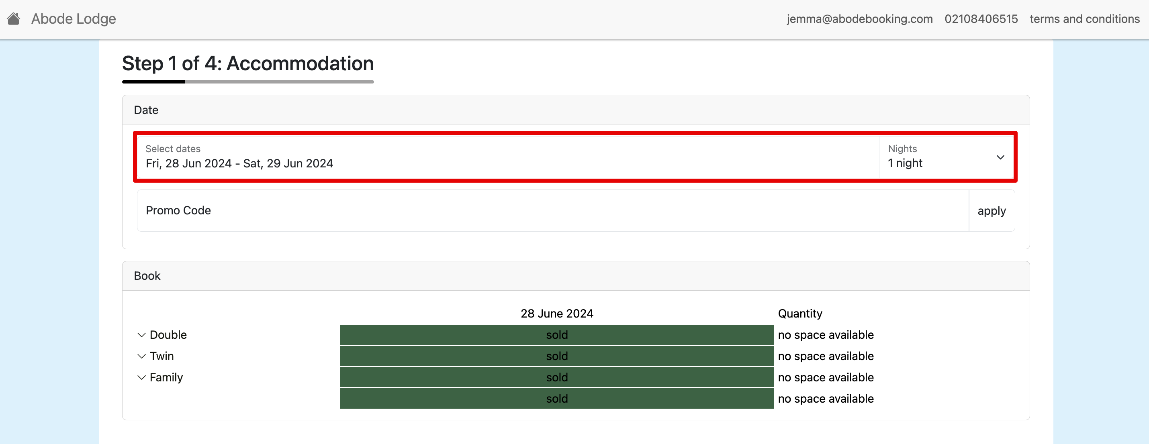The image size is (1149, 444).
Task: Click the Family room label
Action: coord(166,378)
